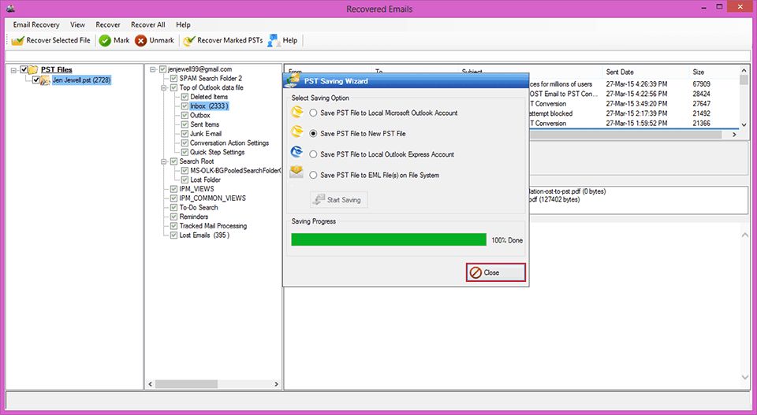Click the Recover Selected File toolbar icon
This screenshot has height=415, width=757.
18,41
